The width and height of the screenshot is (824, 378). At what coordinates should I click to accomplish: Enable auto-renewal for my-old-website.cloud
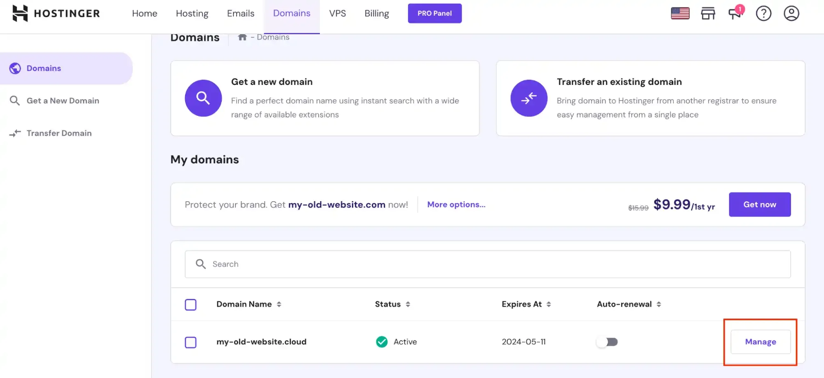coord(607,342)
